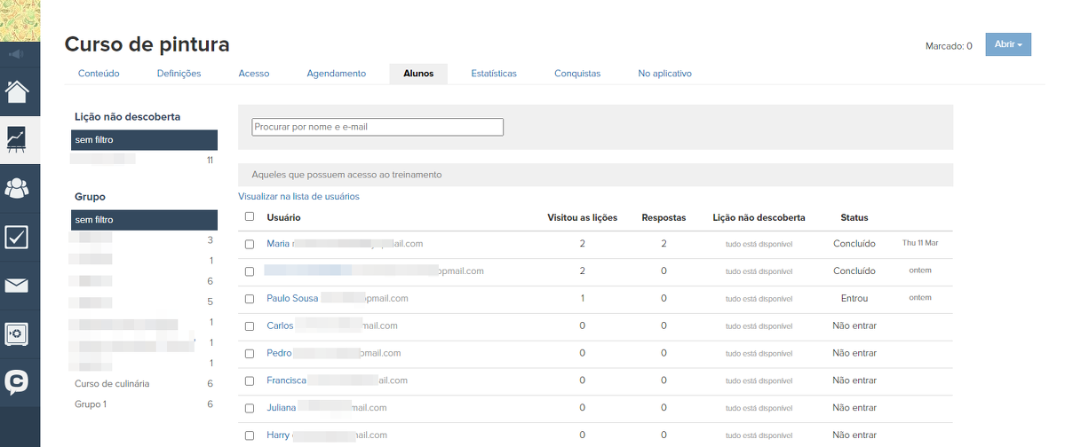Open the user link for Carlos

pos(280,325)
